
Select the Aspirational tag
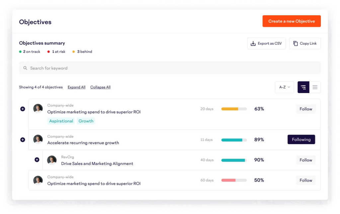point(61,121)
